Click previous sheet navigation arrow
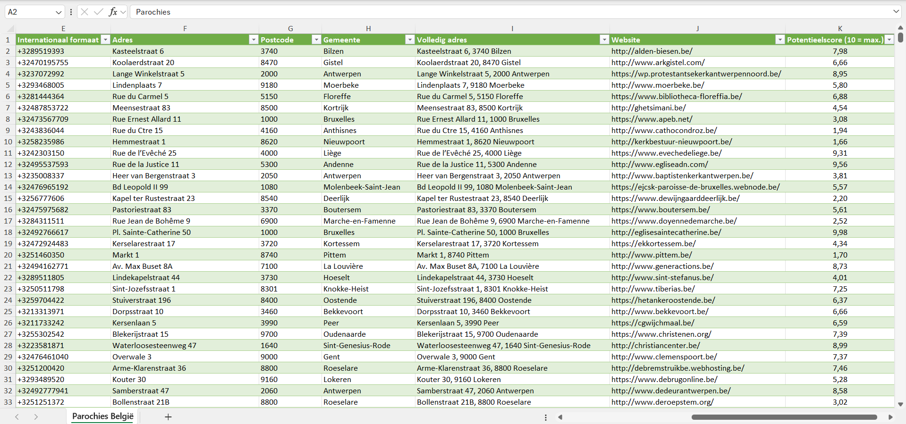Viewport: 906px width, 424px height. tap(17, 417)
